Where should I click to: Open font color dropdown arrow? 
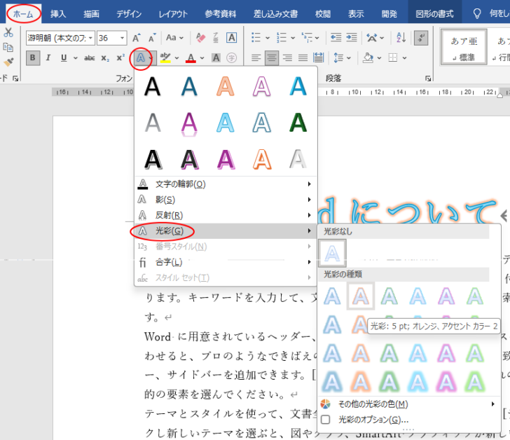(x=202, y=58)
